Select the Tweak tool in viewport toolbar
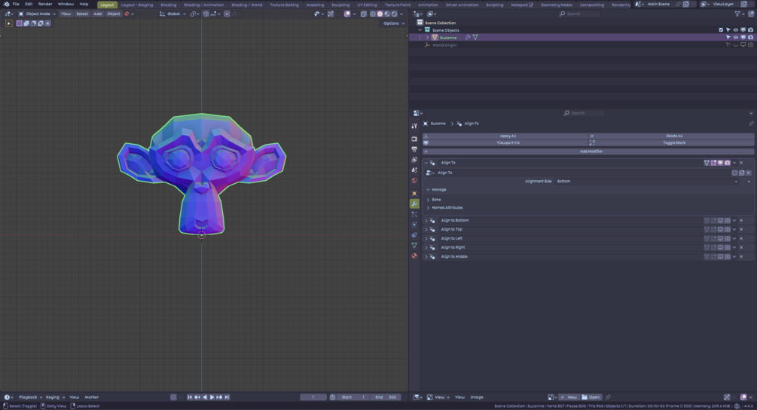This screenshot has width=757, height=410. click(x=9, y=23)
